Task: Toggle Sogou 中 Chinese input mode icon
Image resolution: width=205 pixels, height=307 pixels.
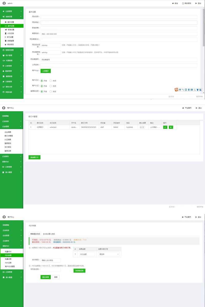Action: [180, 90]
